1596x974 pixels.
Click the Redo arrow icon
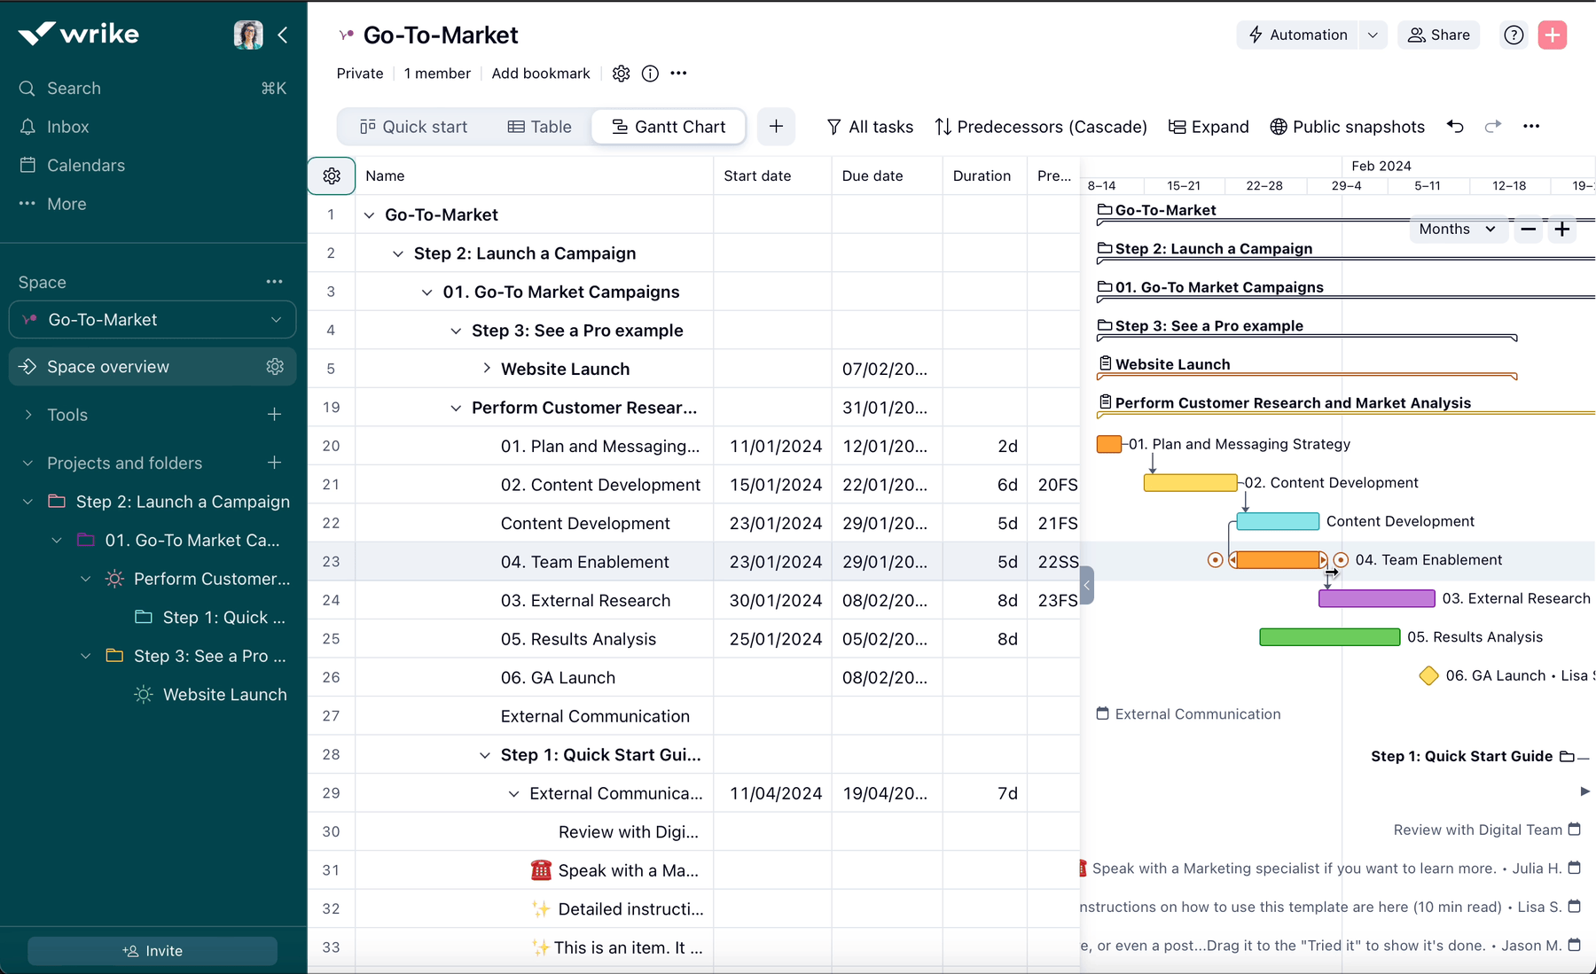1494,127
